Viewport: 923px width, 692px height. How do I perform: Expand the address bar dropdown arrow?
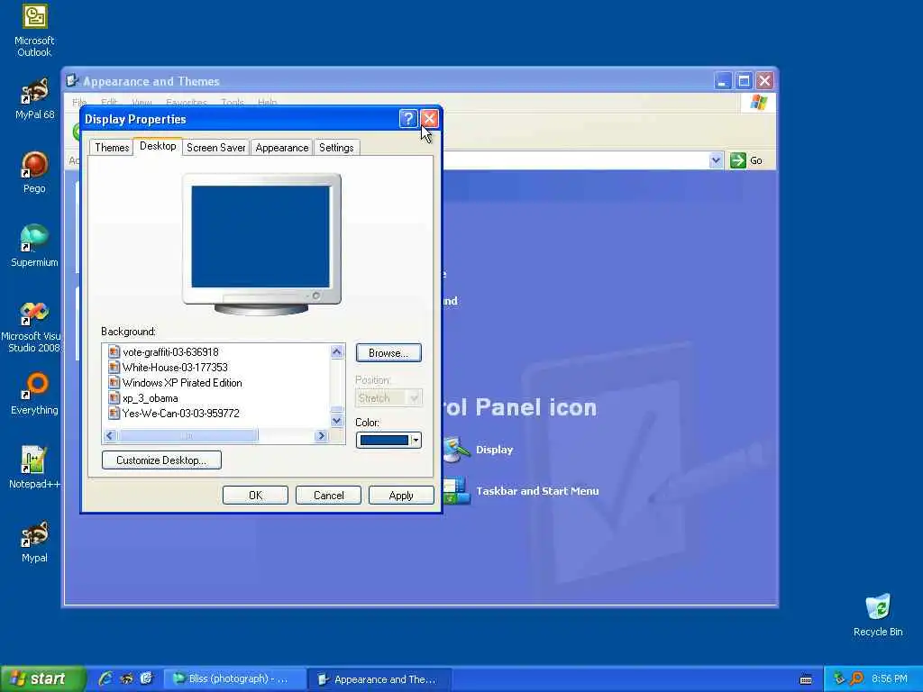coord(716,160)
